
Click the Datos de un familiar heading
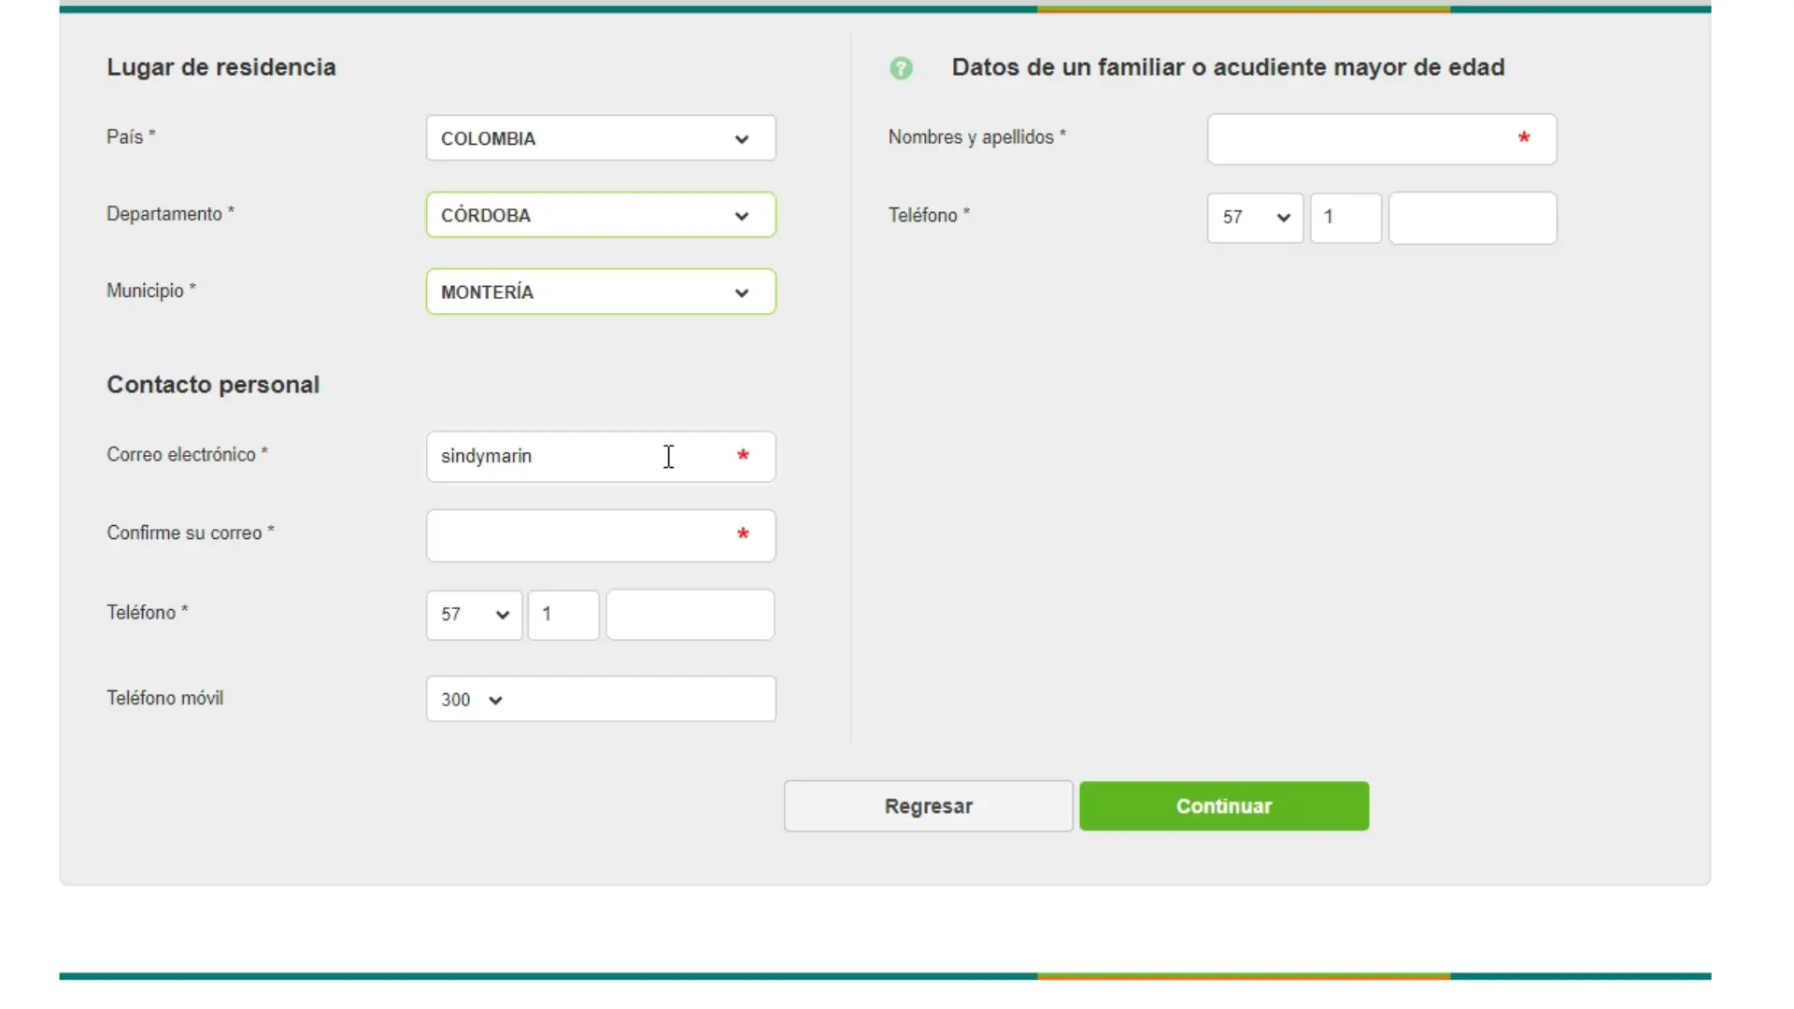pos(1228,66)
